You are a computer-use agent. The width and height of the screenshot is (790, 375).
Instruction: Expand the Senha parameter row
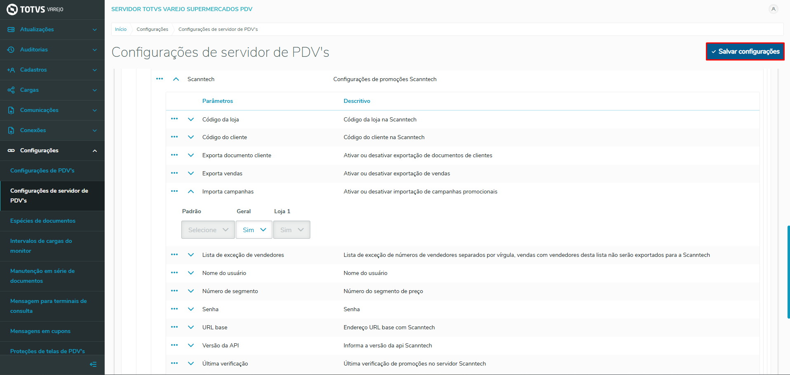pyautogui.click(x=191, y=309)
